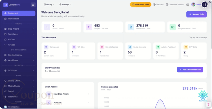The height and width of the screenshot is (109, 212).
Task: Open the Workspaces tile
Action: pyautogui.click(x=54, y=51)
